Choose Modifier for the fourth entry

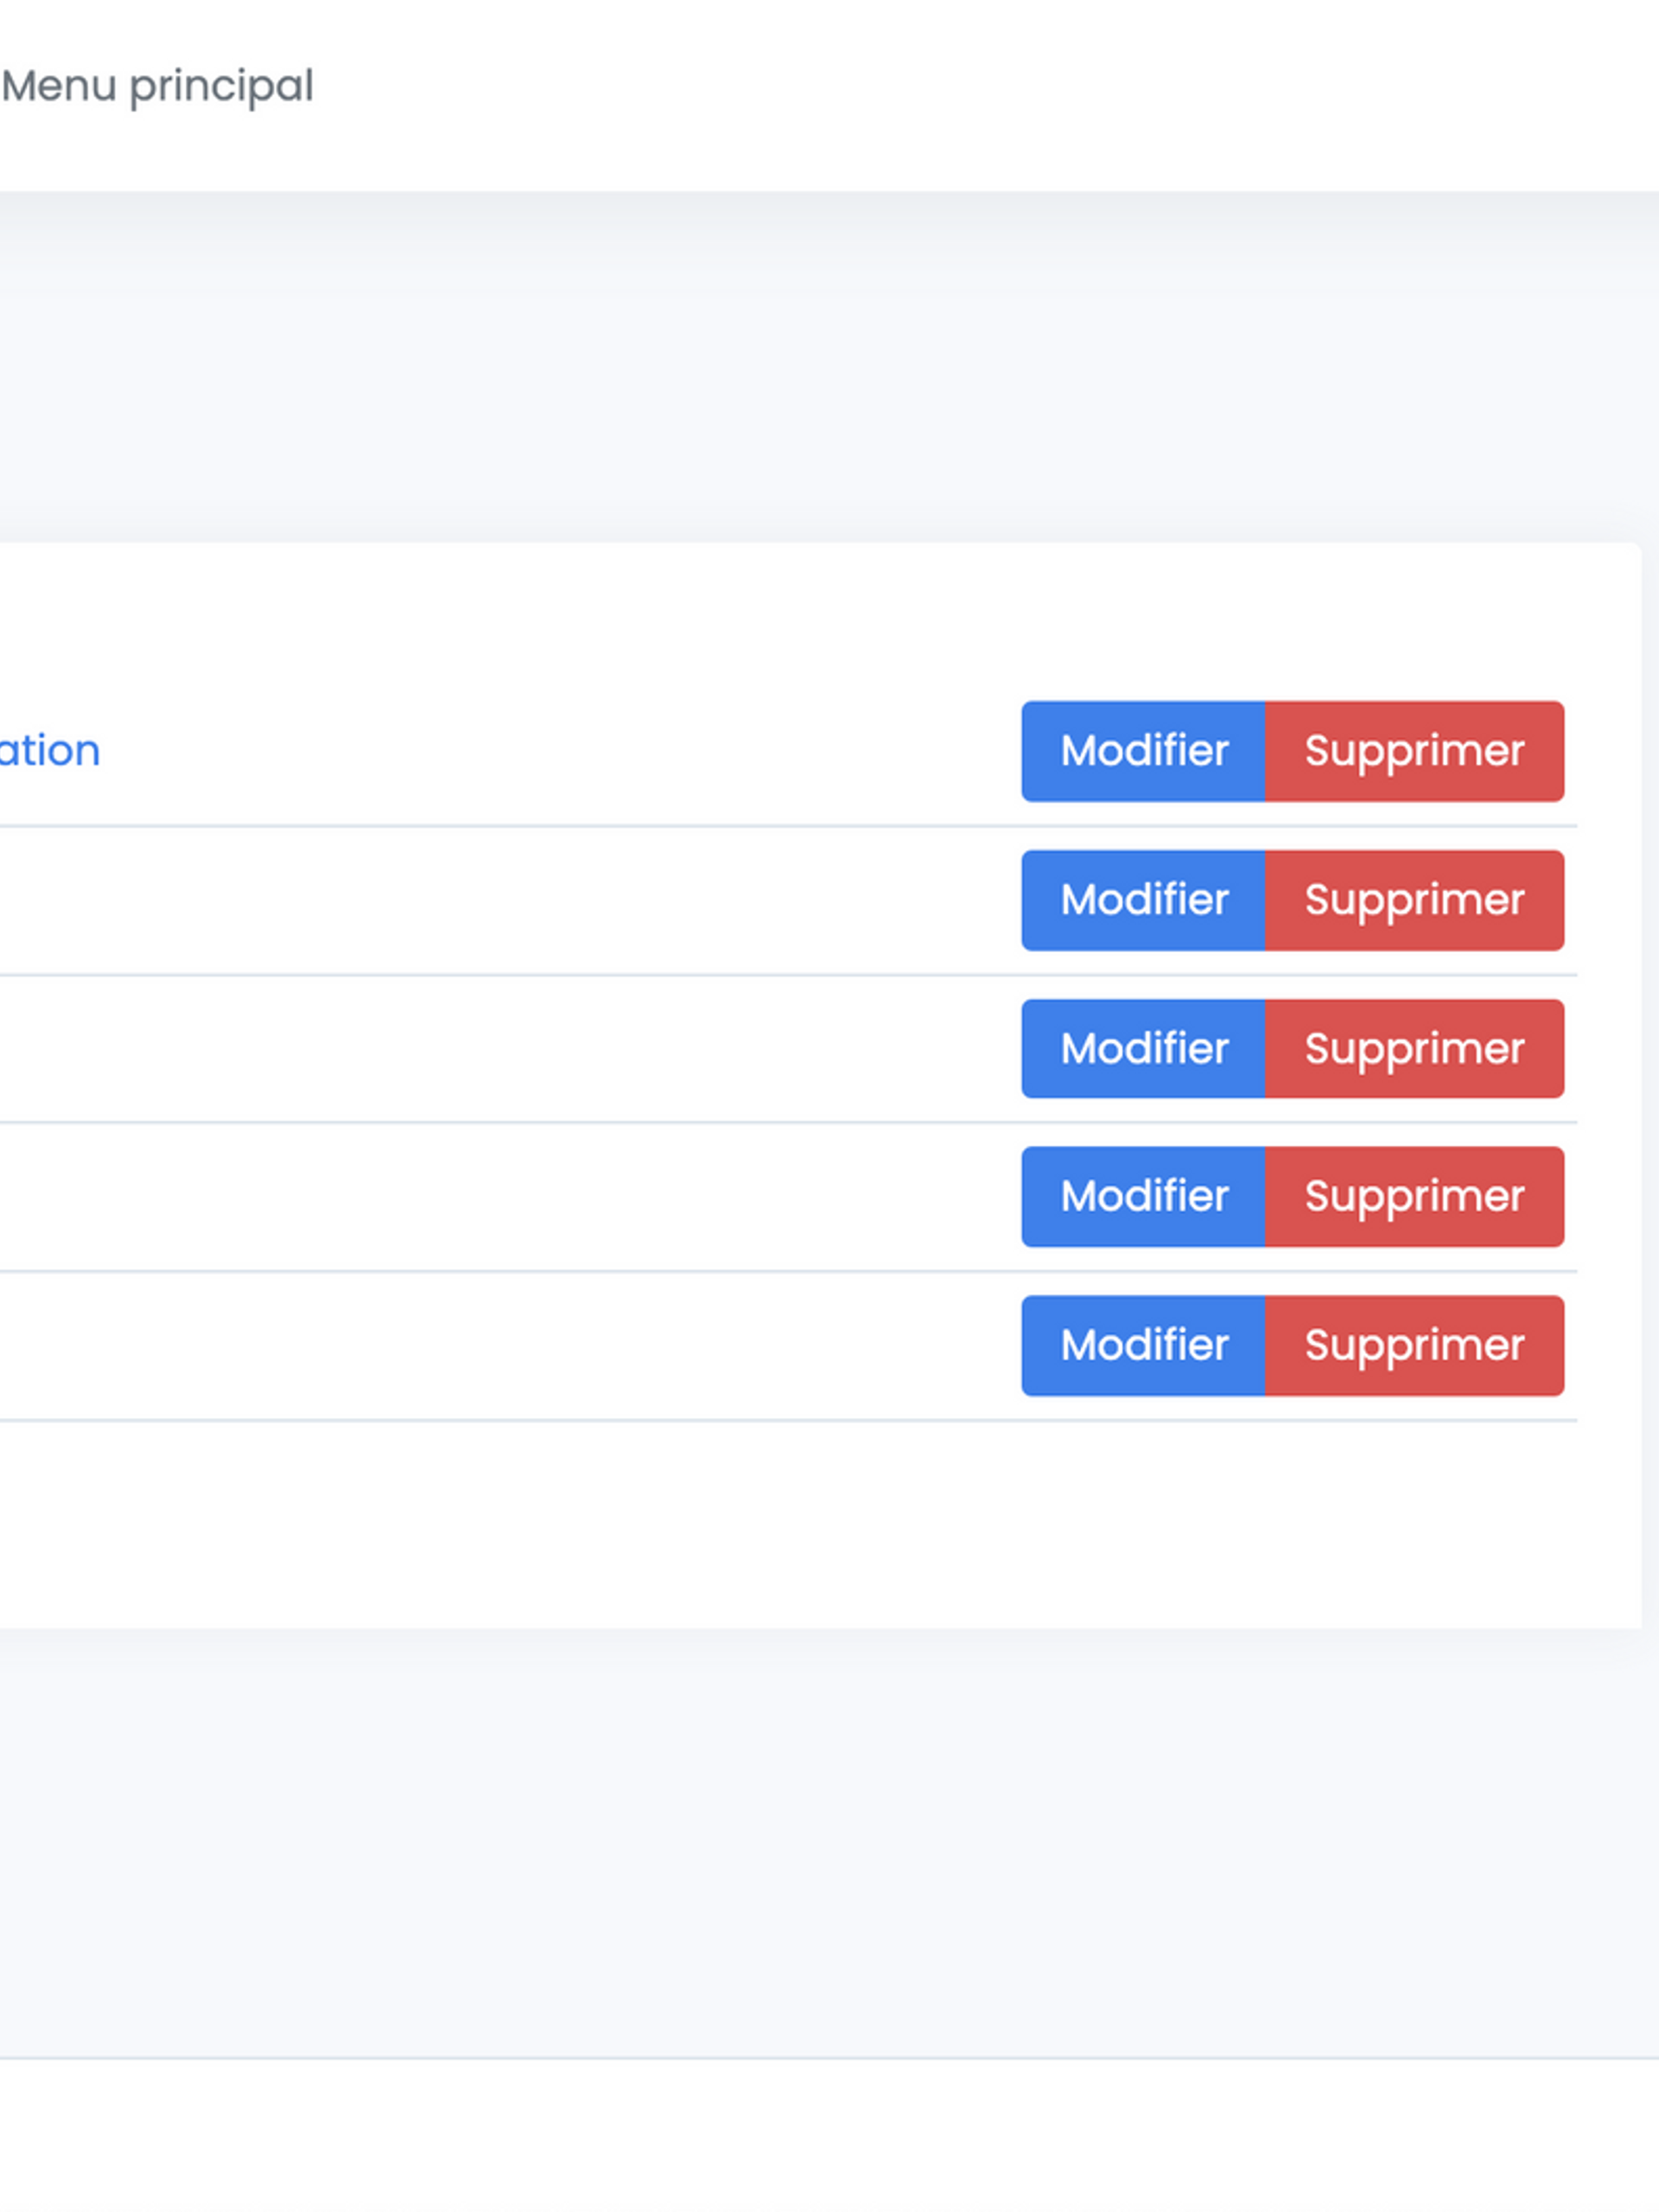[x=1143, y=1197]
